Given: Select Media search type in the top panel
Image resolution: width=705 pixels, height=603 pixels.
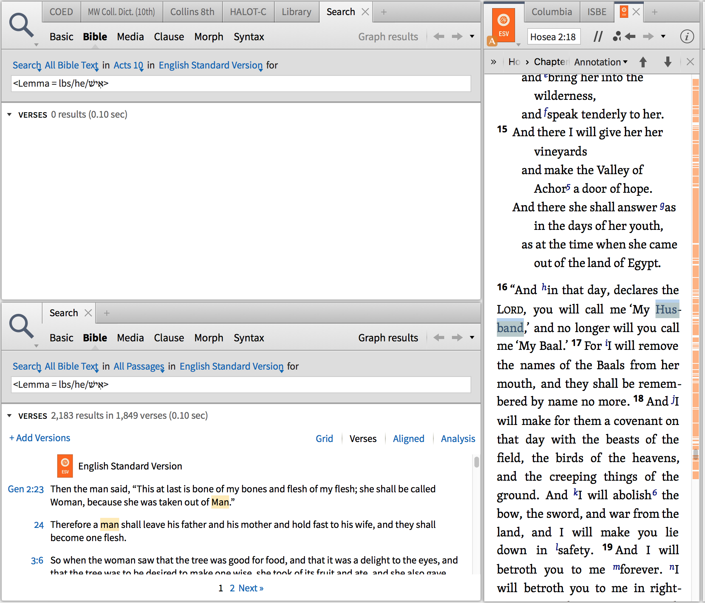Looking at the screenshot, I should click(x=130, y=37).
